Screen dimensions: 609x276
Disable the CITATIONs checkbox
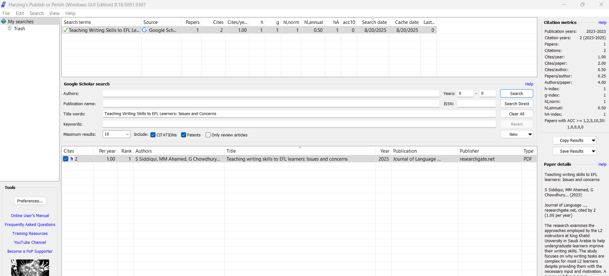pyautogui.click(x=153, y=135)
